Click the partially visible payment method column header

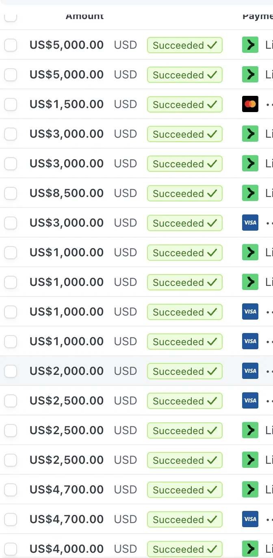[x=258, y=16]
